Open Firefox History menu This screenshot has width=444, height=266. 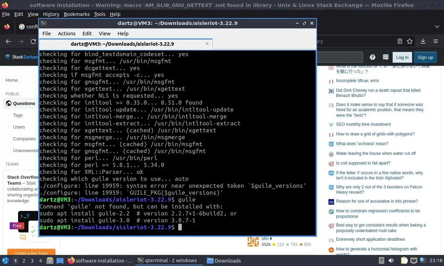pyautogui.click(x=51, y=14)
